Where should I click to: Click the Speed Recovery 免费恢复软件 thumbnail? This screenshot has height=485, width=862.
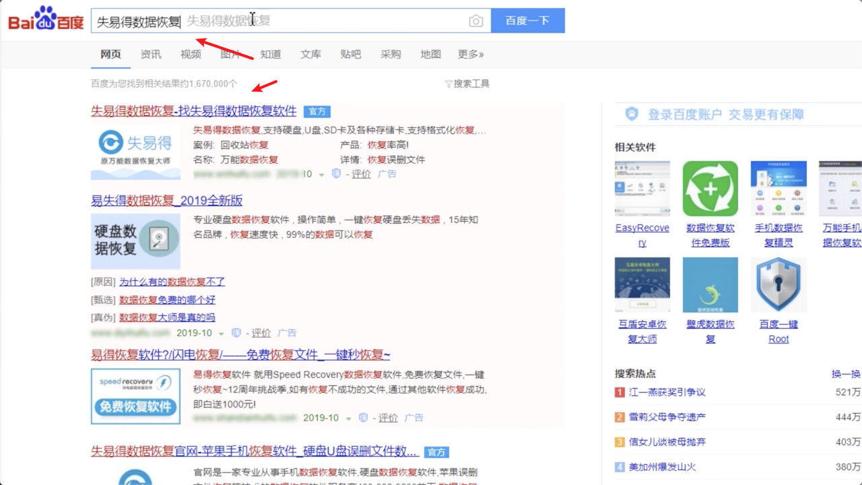[135, 396]
